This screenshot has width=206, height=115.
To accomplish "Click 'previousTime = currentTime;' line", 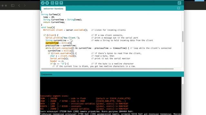I will click(x=61, y=45).
